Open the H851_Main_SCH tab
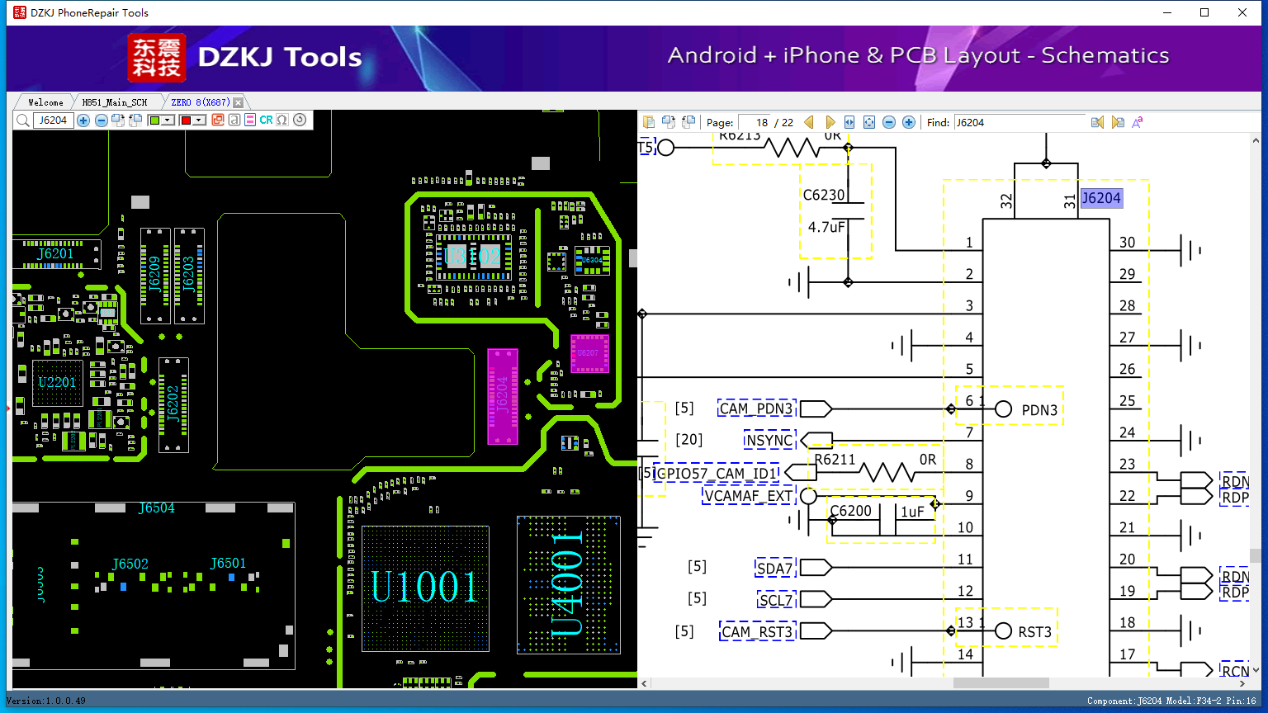 click(x=115, y=102)
